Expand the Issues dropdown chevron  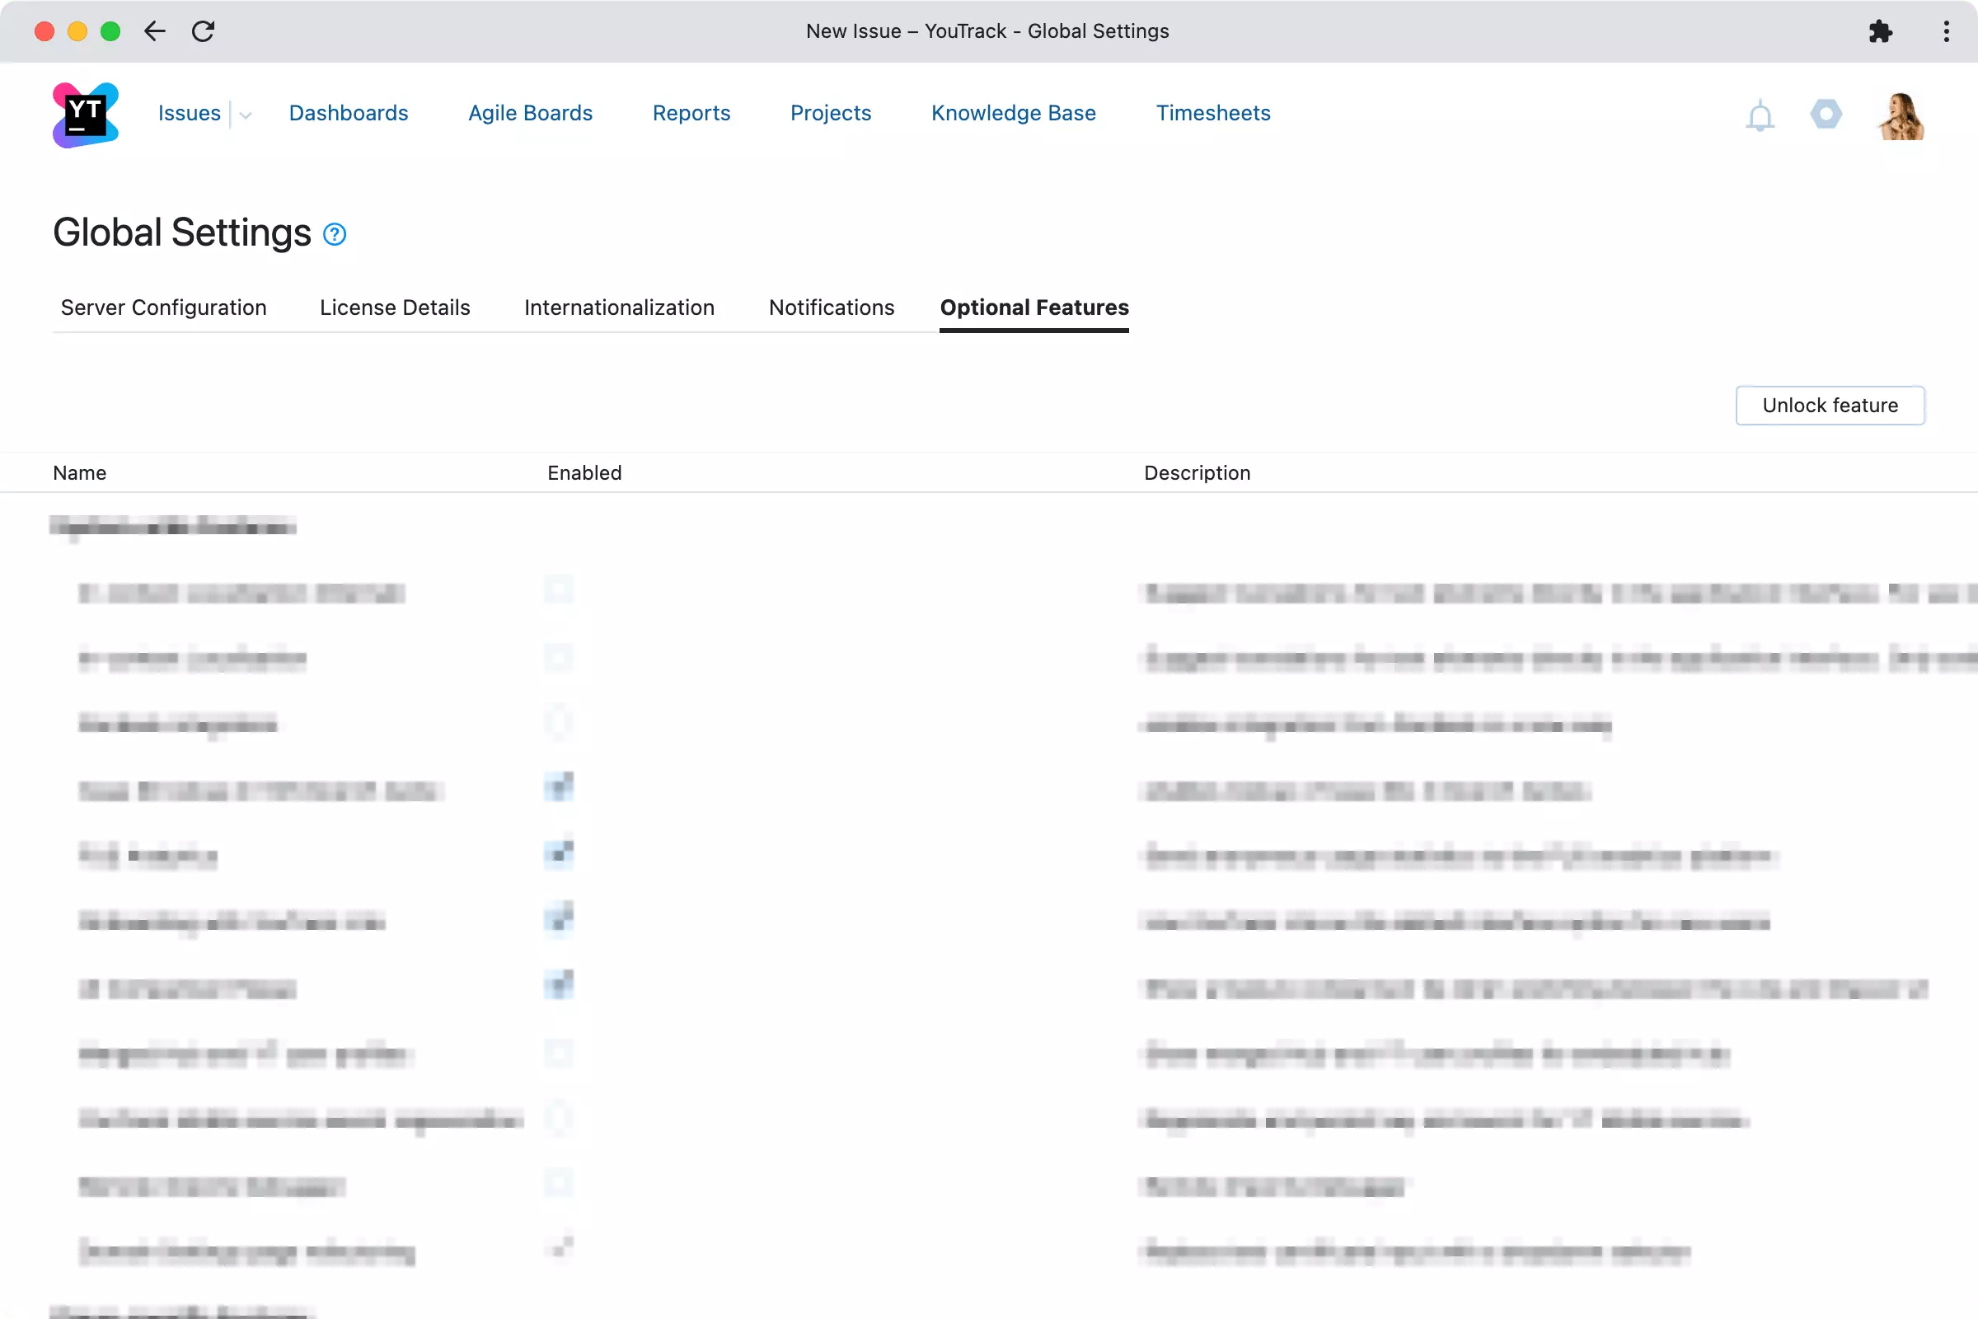[x=246, y=115]
